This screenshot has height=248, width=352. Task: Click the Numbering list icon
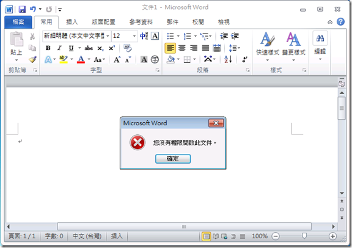[x=187, y=36]
